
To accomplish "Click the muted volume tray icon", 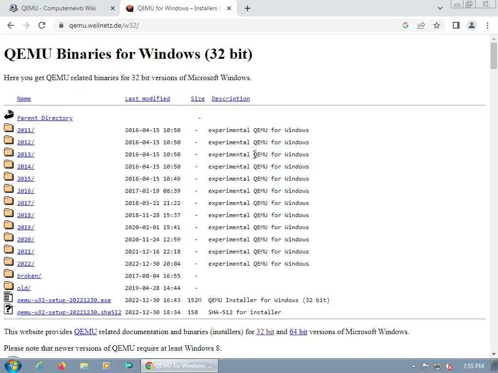I will pyautogui.click(x=449, y=366).
